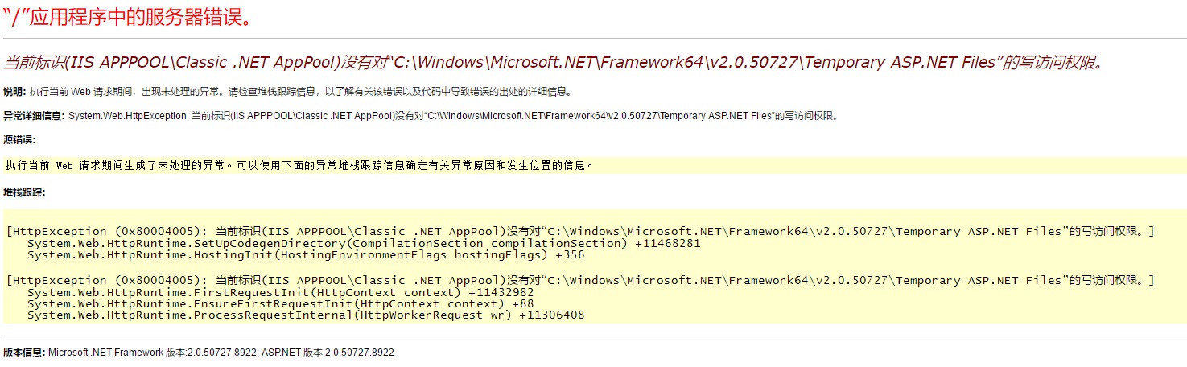
Task: Click the yellow source error message box
Action: point(595,165)
